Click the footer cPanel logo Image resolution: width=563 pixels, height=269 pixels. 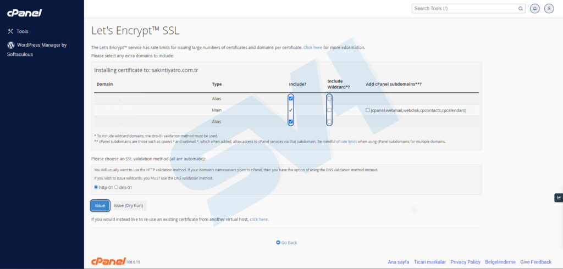point(108,261)
